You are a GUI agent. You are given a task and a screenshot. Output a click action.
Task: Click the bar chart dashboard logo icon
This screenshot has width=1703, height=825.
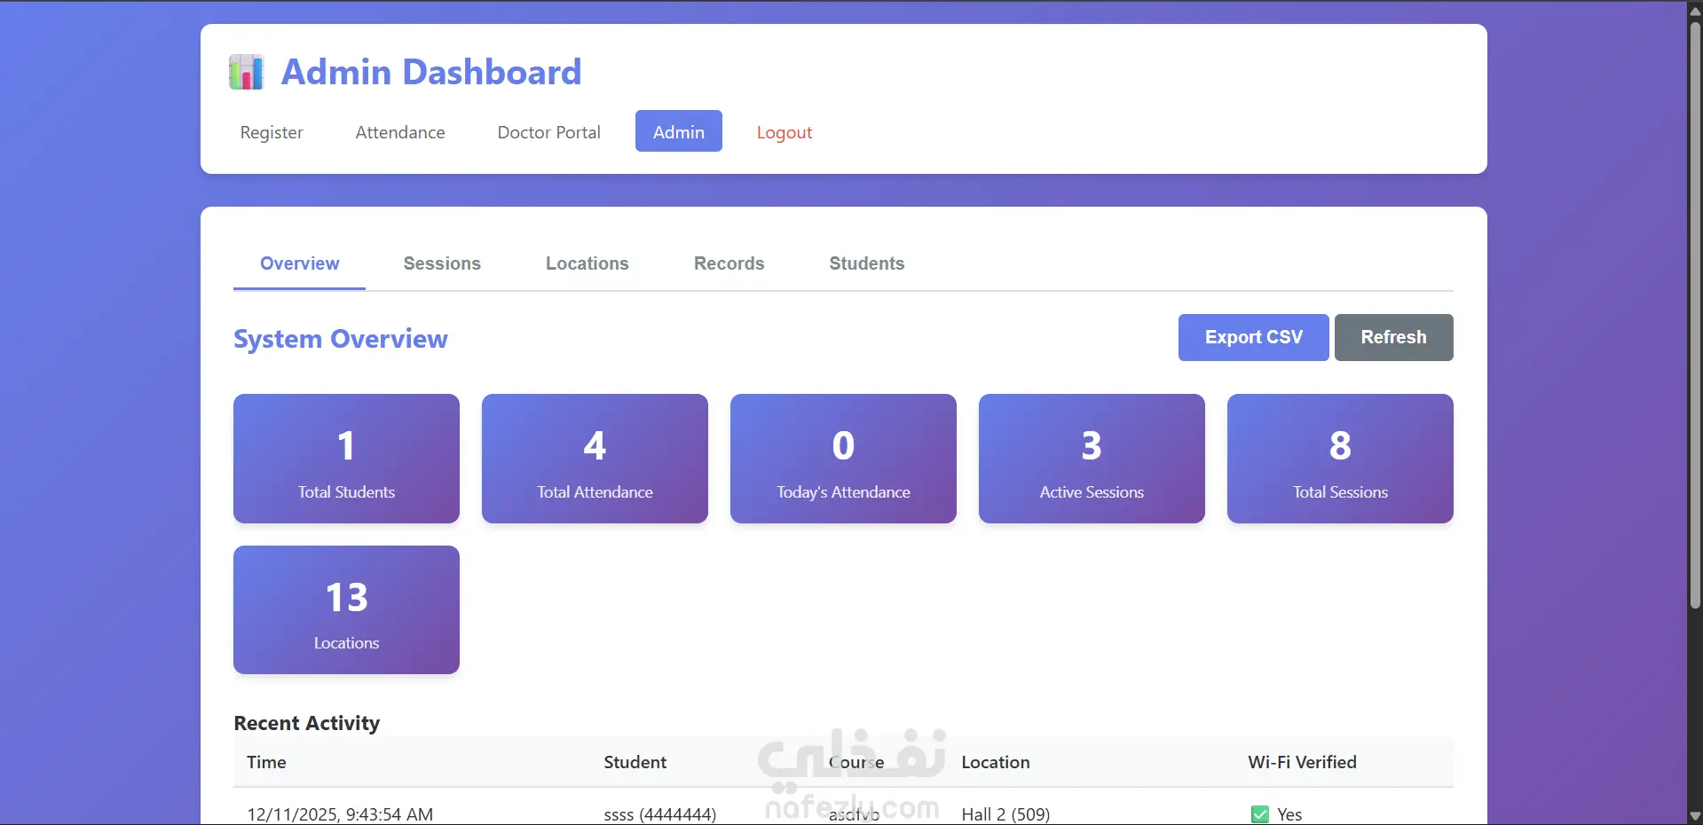tap(246, 72)
